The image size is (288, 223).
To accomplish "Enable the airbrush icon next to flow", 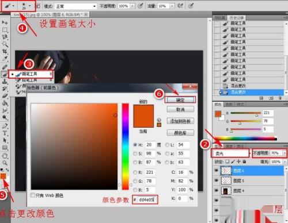I will click(x=180, y=6).
